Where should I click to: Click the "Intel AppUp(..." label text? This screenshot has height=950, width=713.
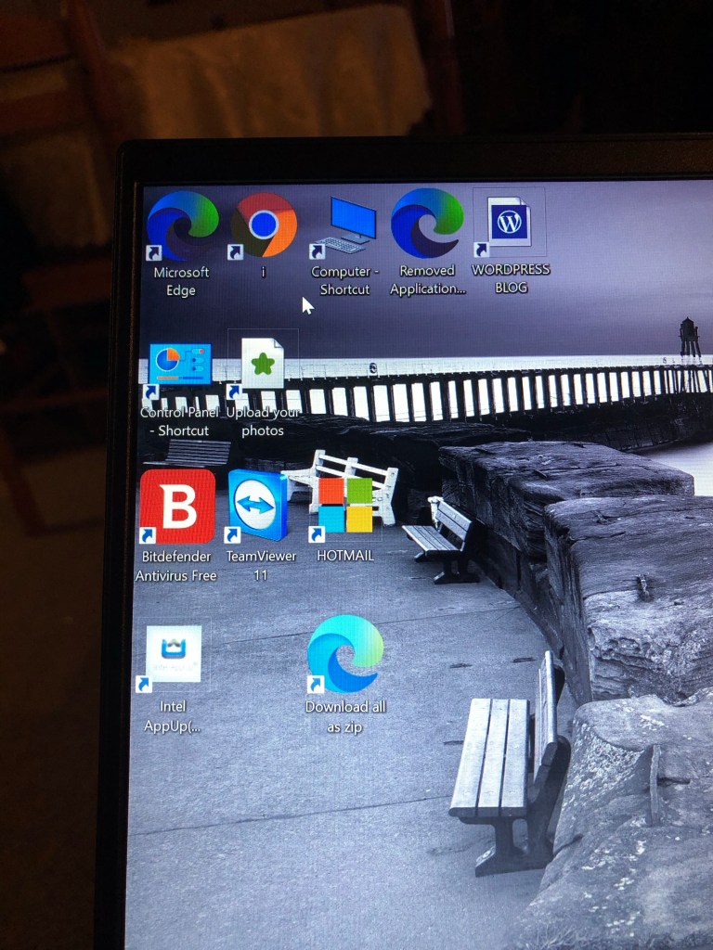pos(173,716)
